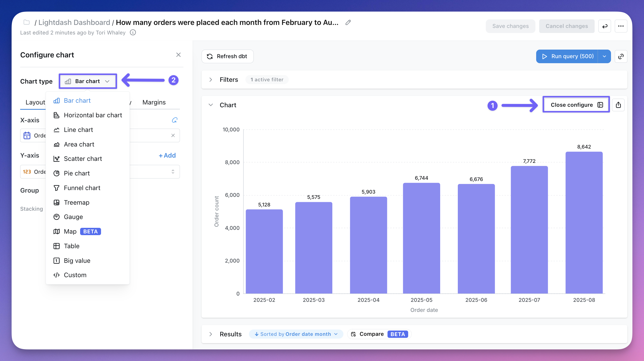The width and height of the screenshot is (644, 361).
Task: Open the three-dots more options menu
Action: [621, 26]
